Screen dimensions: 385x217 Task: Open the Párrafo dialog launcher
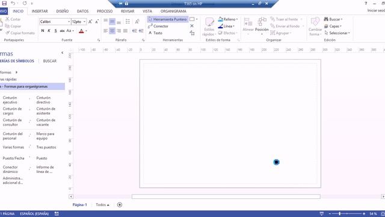[x=143, y=40]
